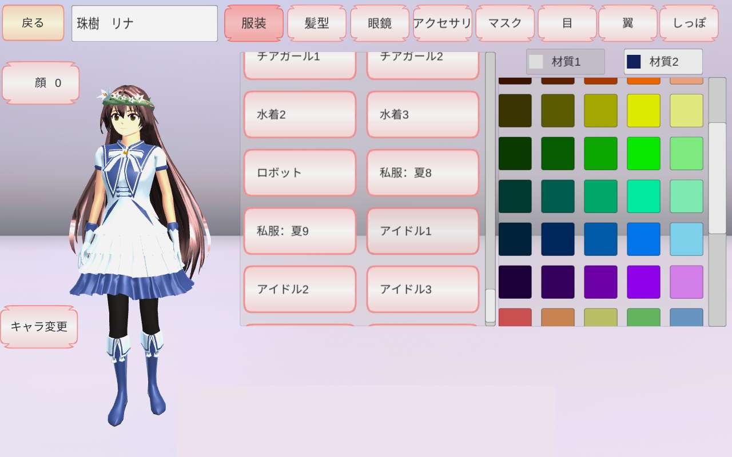The height and width of the screenshot is (457, 732).
Task: Choose the deep indigo-purple swatch
Action: 558,282
